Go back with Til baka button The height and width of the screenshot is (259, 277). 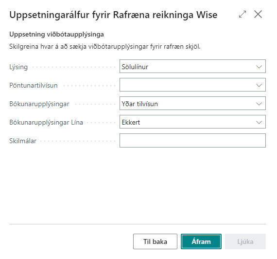(155, 241)
